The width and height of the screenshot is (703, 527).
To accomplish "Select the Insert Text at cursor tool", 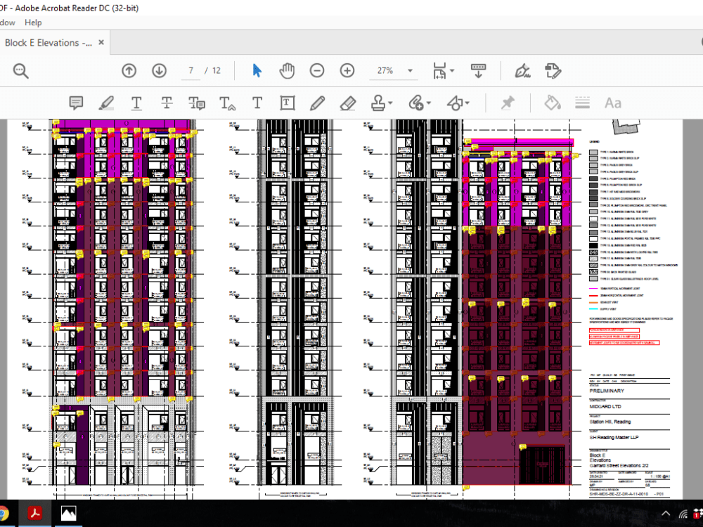I will pyautogui.click(x=227, y=103).
